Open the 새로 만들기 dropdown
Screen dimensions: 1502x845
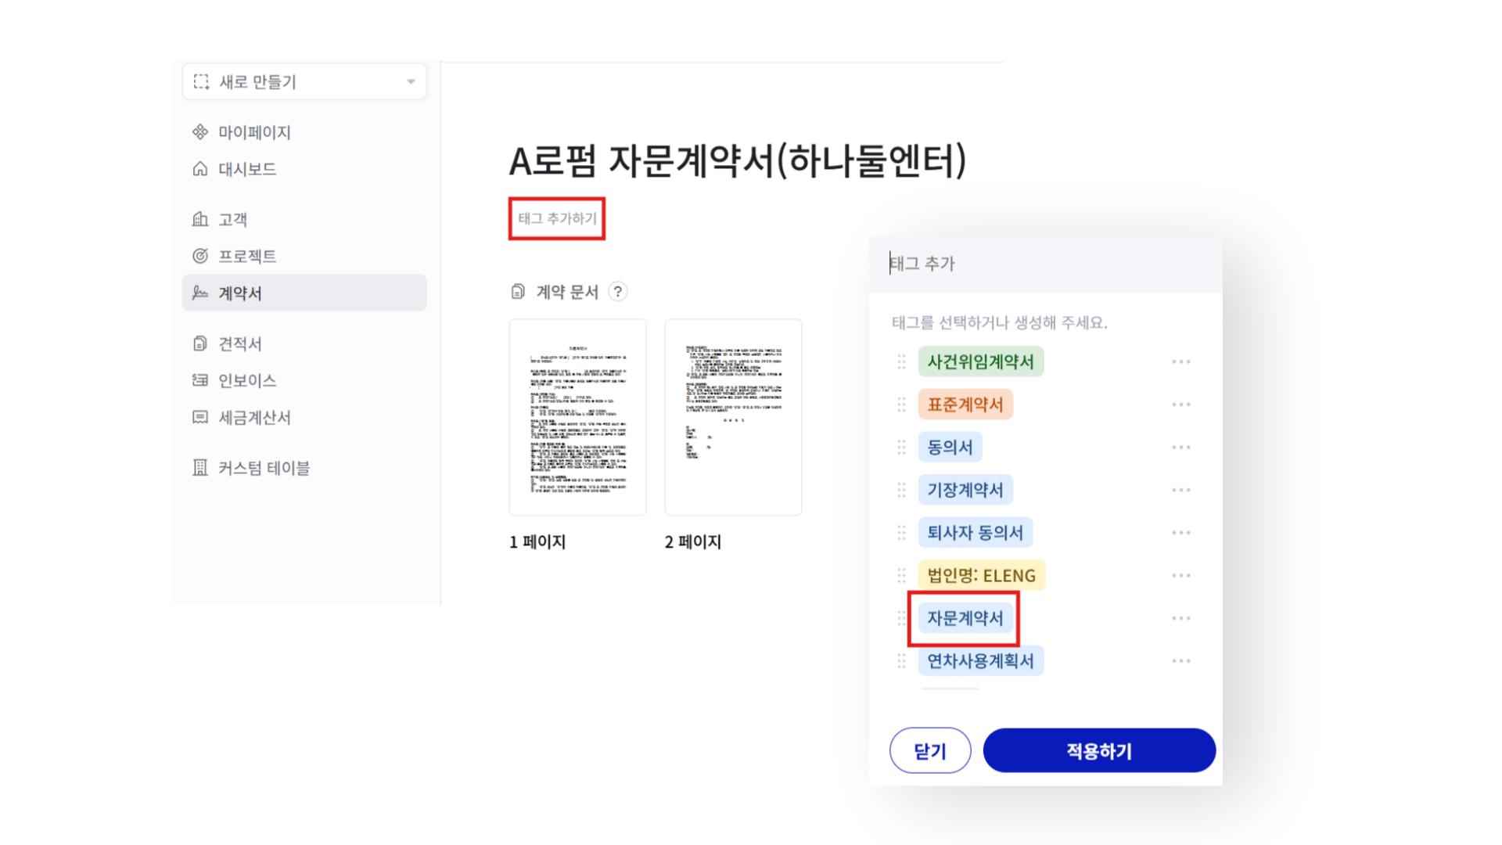point(304,81)
